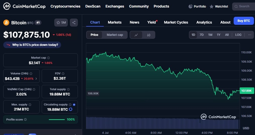Click the Portfolio pie chart icon
255x135 pixels.
(x=190, y=7)
